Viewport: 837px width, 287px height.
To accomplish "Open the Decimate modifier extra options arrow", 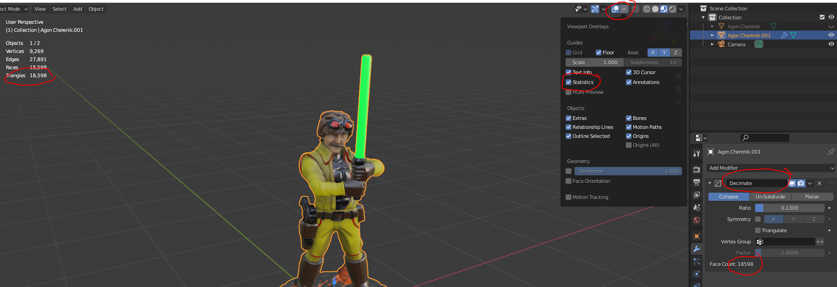I will [x=810, y=183].
